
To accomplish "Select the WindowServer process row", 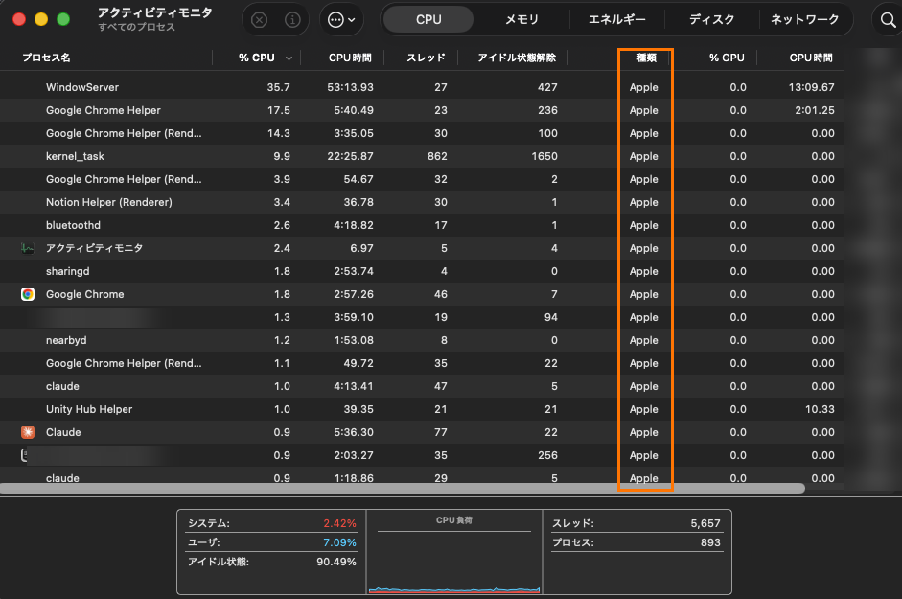I will (422, 87).
